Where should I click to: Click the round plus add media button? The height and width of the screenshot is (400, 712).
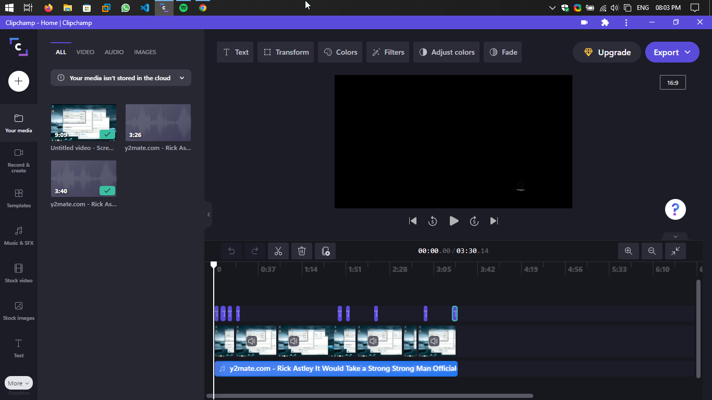(19, 81)
